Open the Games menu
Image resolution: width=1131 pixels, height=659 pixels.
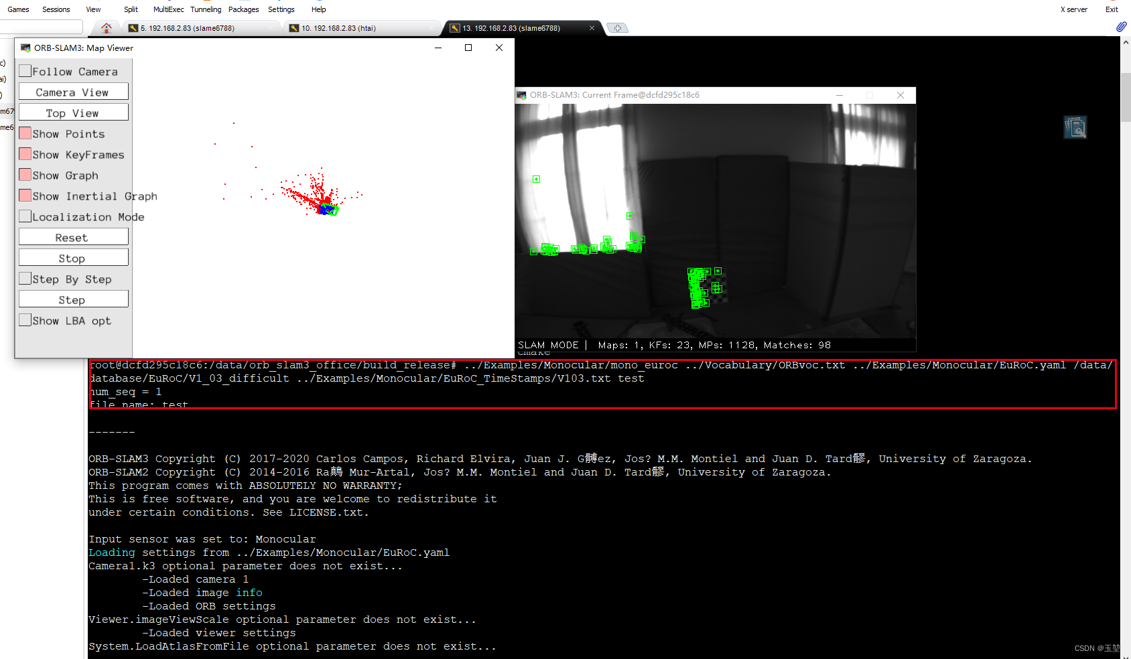[x=18, y=9]
